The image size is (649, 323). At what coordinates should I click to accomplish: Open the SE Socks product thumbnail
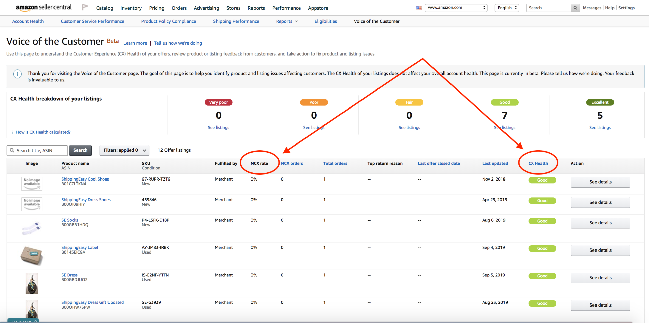click(x=31, y=228)
